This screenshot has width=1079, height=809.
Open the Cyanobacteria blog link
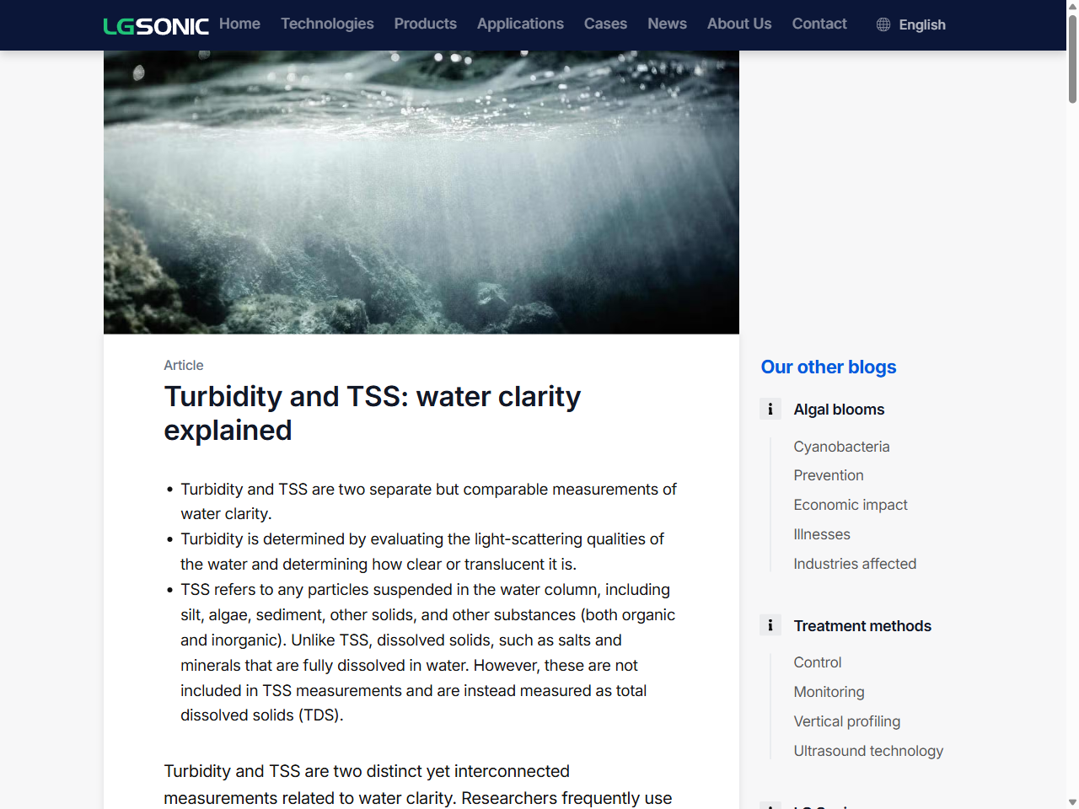click(841, 447)
